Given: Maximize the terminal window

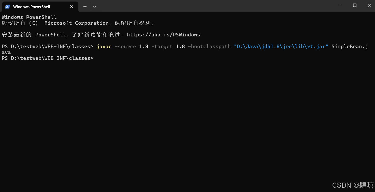Looking at the screenshot, I should coord(355,5).
